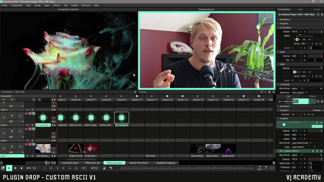Toggle the metronome icon
This screenshot has height=182, width=324.
(104, 168)
